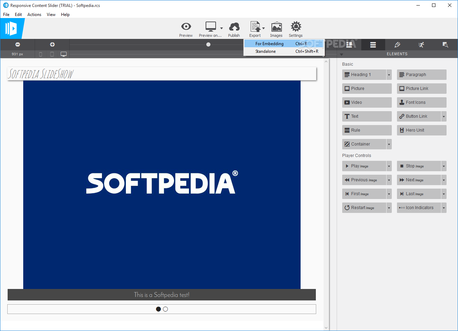Open the File menu
Screen dimensions: 458x331
[6, 15]
